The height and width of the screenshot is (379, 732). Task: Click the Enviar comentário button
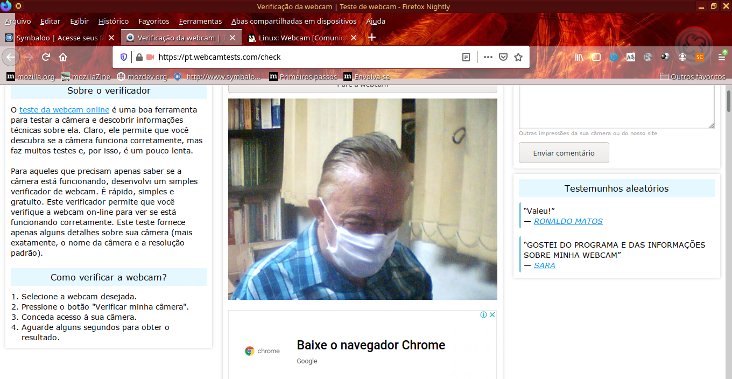(x=564, y=153)
